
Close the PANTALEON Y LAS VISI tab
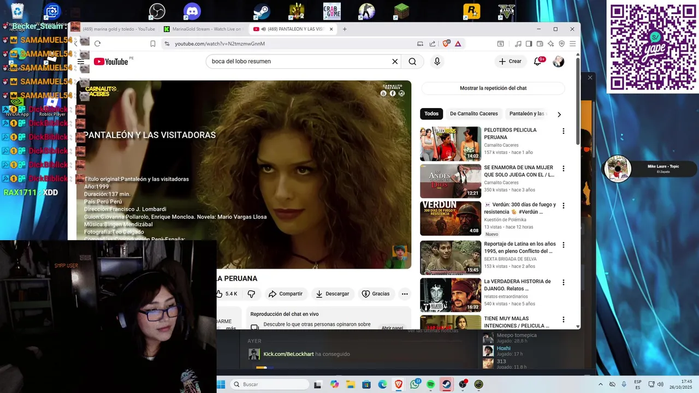[331, 29]
